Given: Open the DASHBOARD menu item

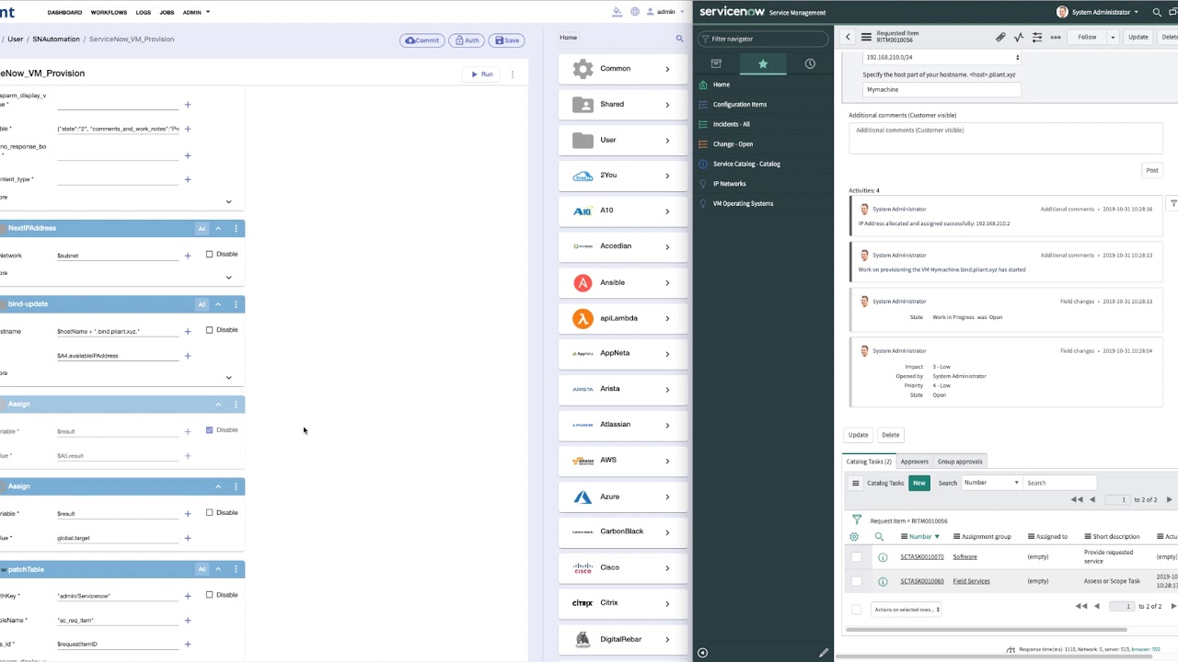Looking at the screenshot, I should click(64, 13).
